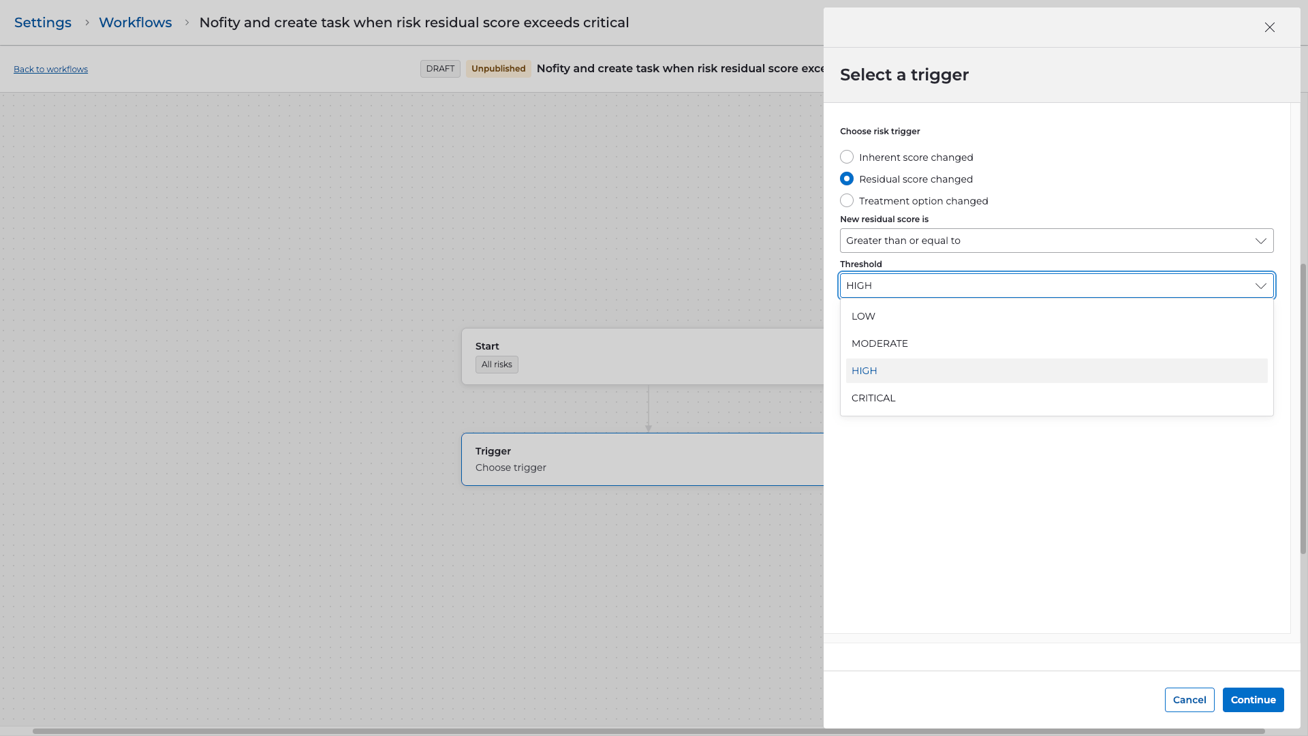Open the New residual score comparison dropdown
This screenshot has height=736, width=1308.
[1056, 241]
